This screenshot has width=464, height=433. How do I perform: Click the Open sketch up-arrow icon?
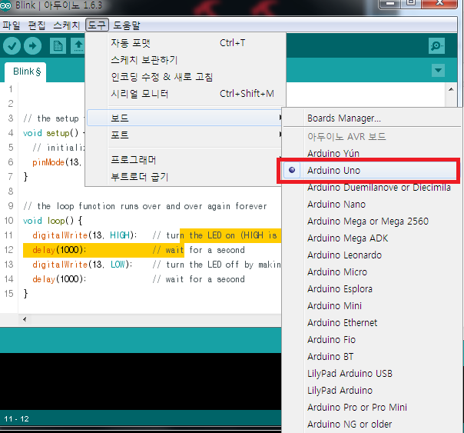click(78, 46)
